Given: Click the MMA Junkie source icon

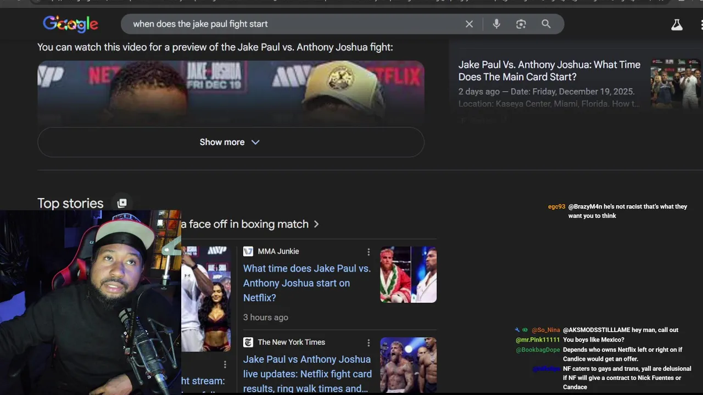Looking at the screenshot, I should click(x=248, y=251).
